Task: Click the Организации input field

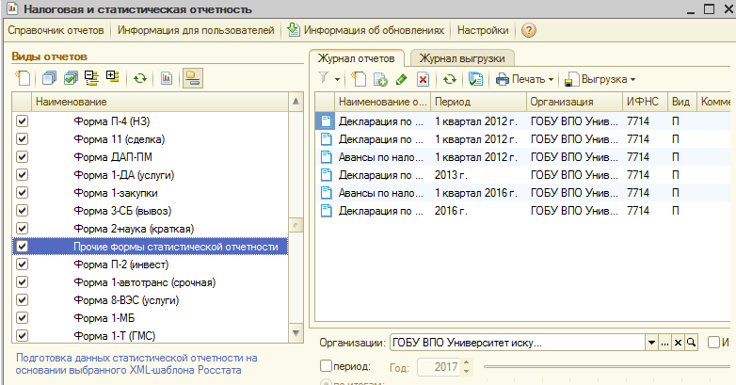Action: coord(517,343)
